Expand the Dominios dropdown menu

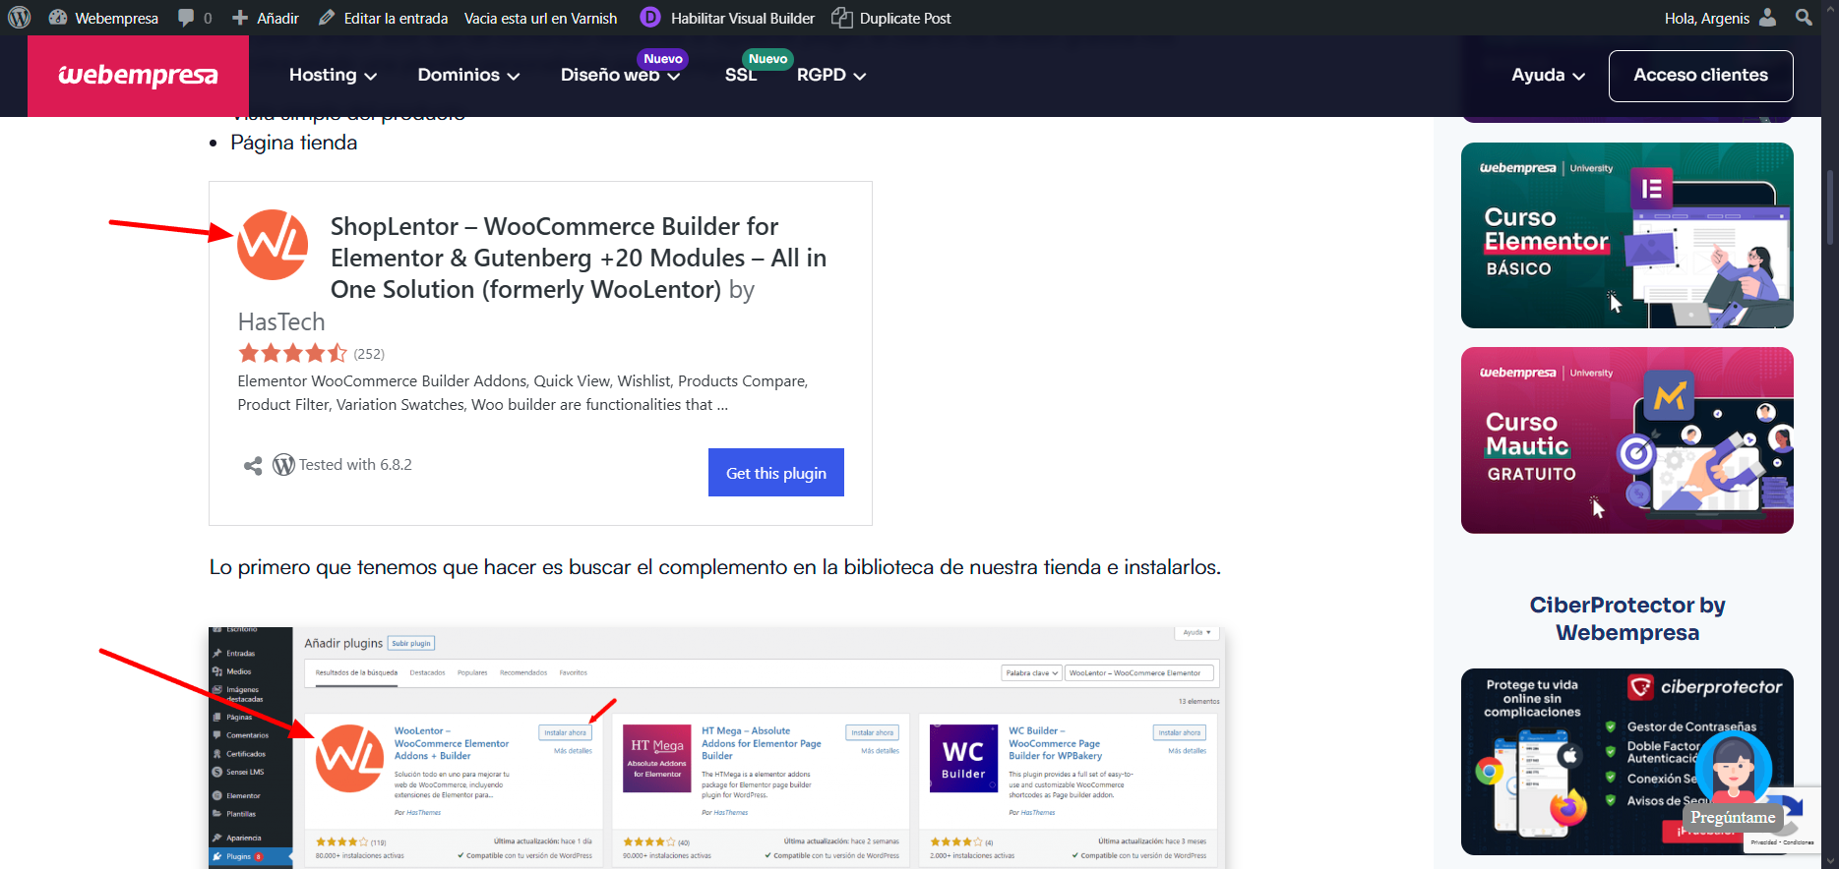[468, 76]
